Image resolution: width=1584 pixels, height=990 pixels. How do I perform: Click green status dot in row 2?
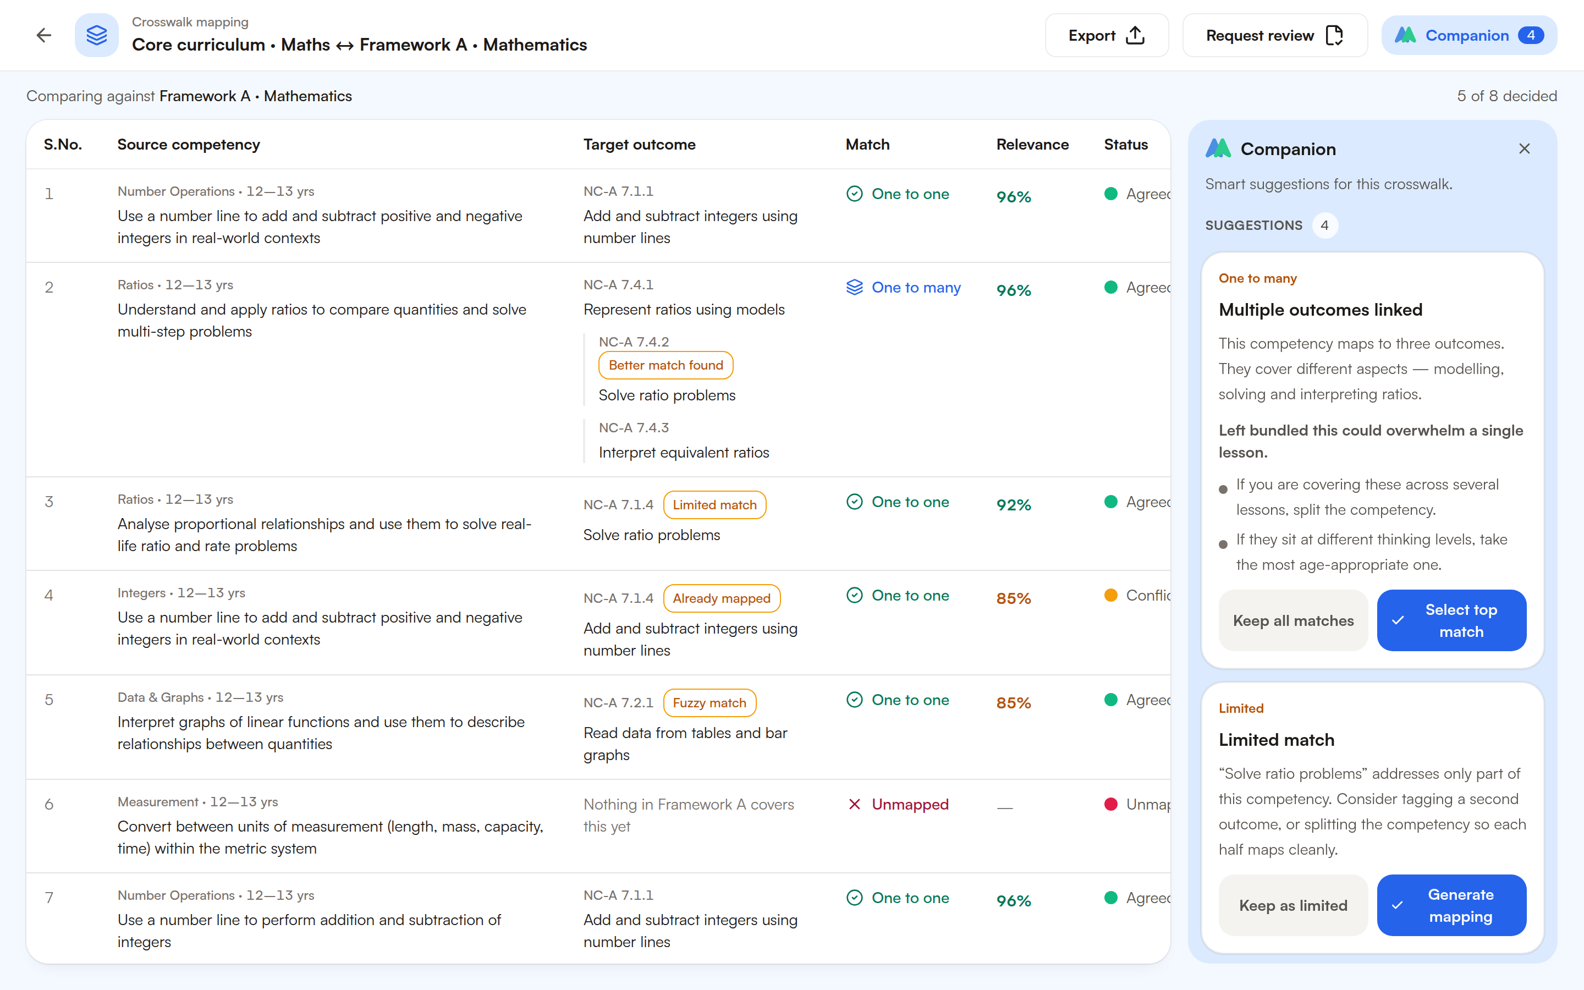[1111, 288]
